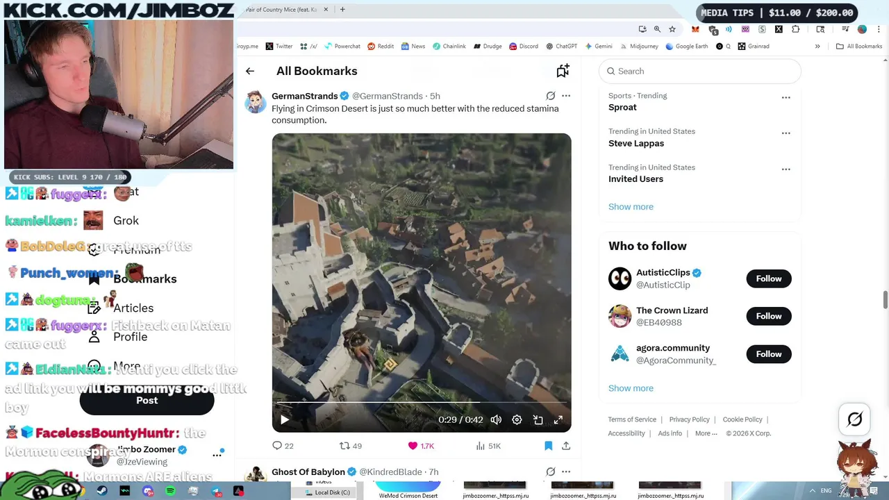
Task: Open options for Steve Lappas trend
Action: point(786,133)
